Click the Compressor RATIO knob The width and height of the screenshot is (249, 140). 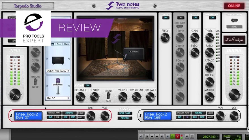tap(209, 52)
